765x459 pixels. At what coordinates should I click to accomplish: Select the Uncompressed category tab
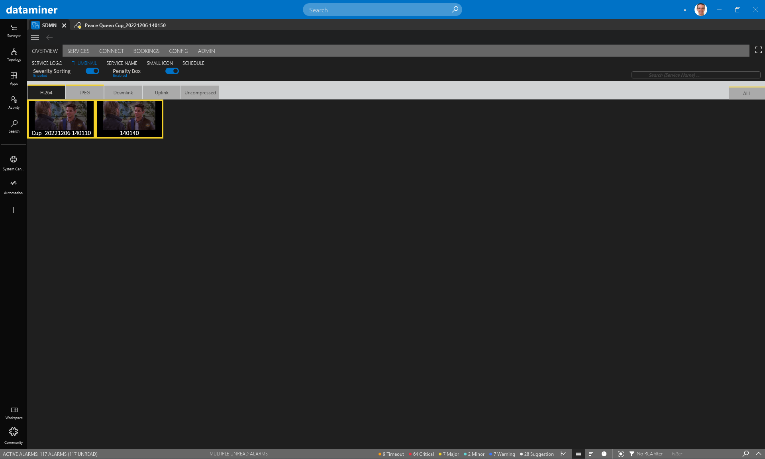pyautogui.click(x=200, y=92)
